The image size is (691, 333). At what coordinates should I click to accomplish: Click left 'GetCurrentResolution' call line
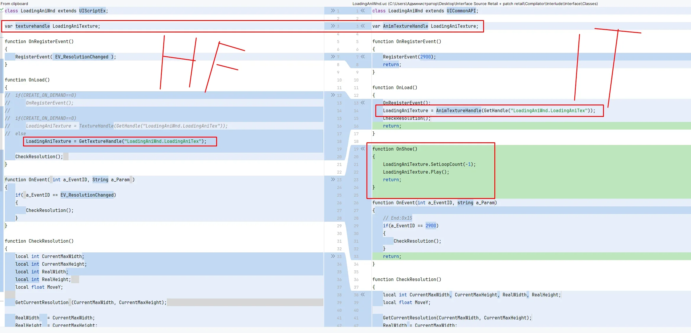click(91, 302)
